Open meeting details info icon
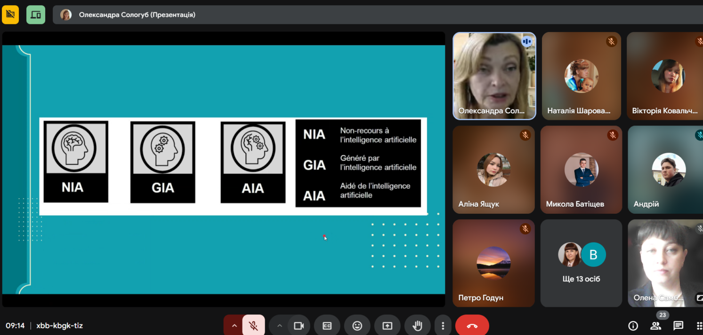 pos(633,326)
